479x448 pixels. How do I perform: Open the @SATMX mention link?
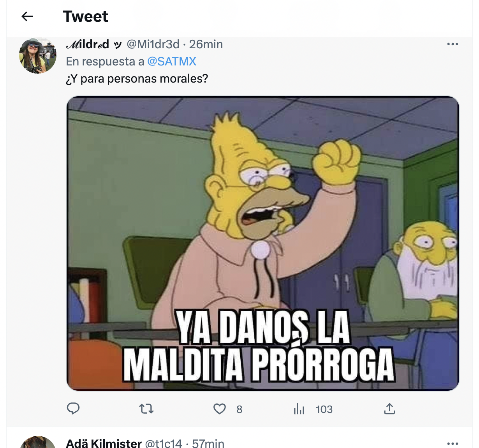172,62
